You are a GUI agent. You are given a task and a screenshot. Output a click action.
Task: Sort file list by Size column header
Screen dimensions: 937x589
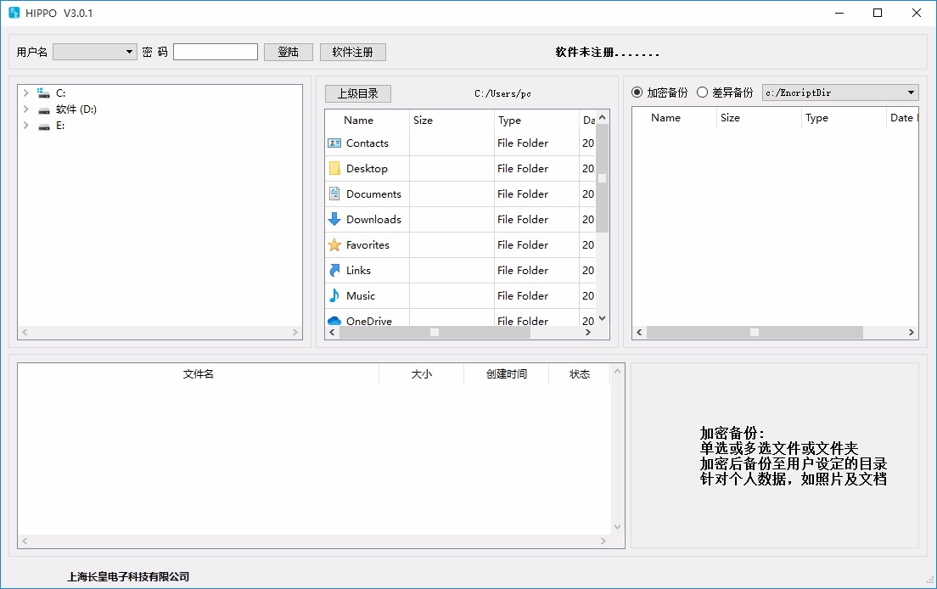pyautogui.click(x=452, y=120)
